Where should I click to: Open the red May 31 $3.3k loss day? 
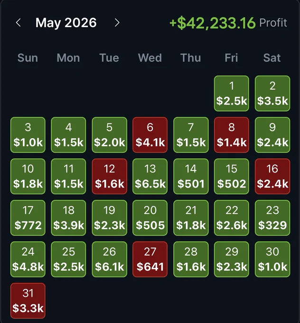click(28, 301)
